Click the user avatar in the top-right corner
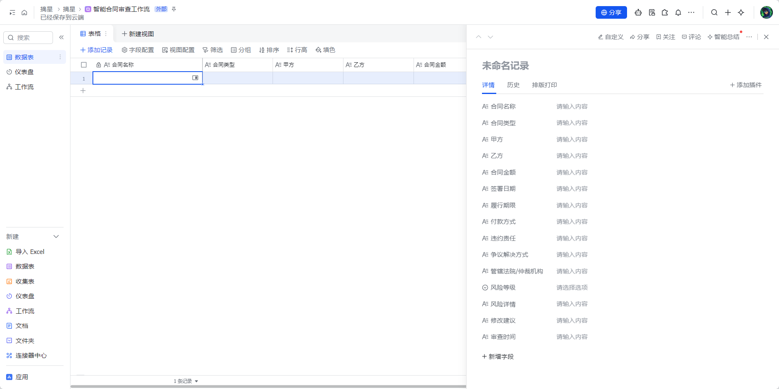This screenshot has height=389, width=779. click(x=767, y=13)
